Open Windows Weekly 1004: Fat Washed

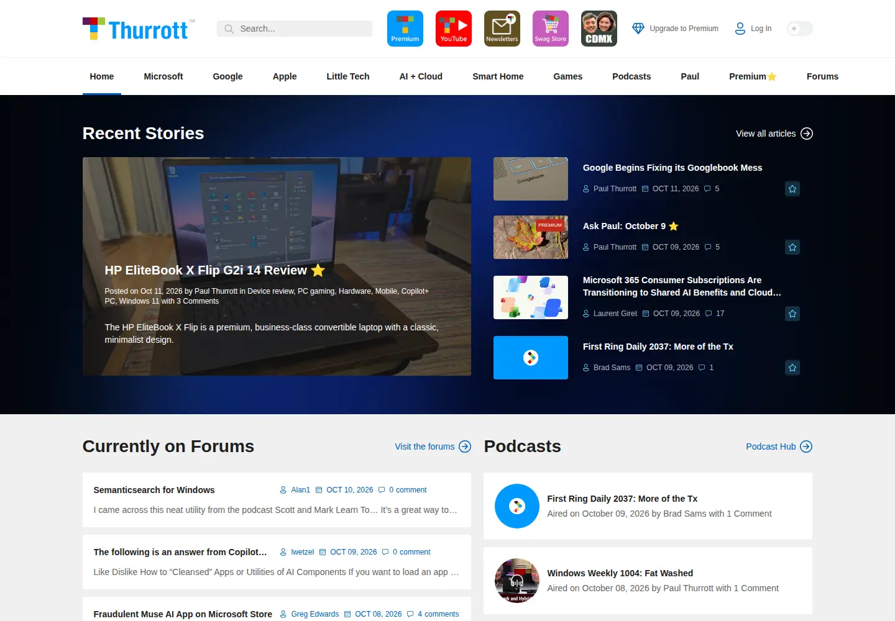point(620,573)
